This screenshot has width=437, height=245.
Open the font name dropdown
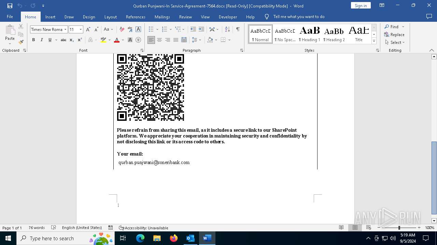click(x=65, y=30)
